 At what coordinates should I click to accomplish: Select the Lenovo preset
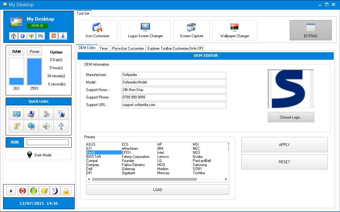point(163,157)
